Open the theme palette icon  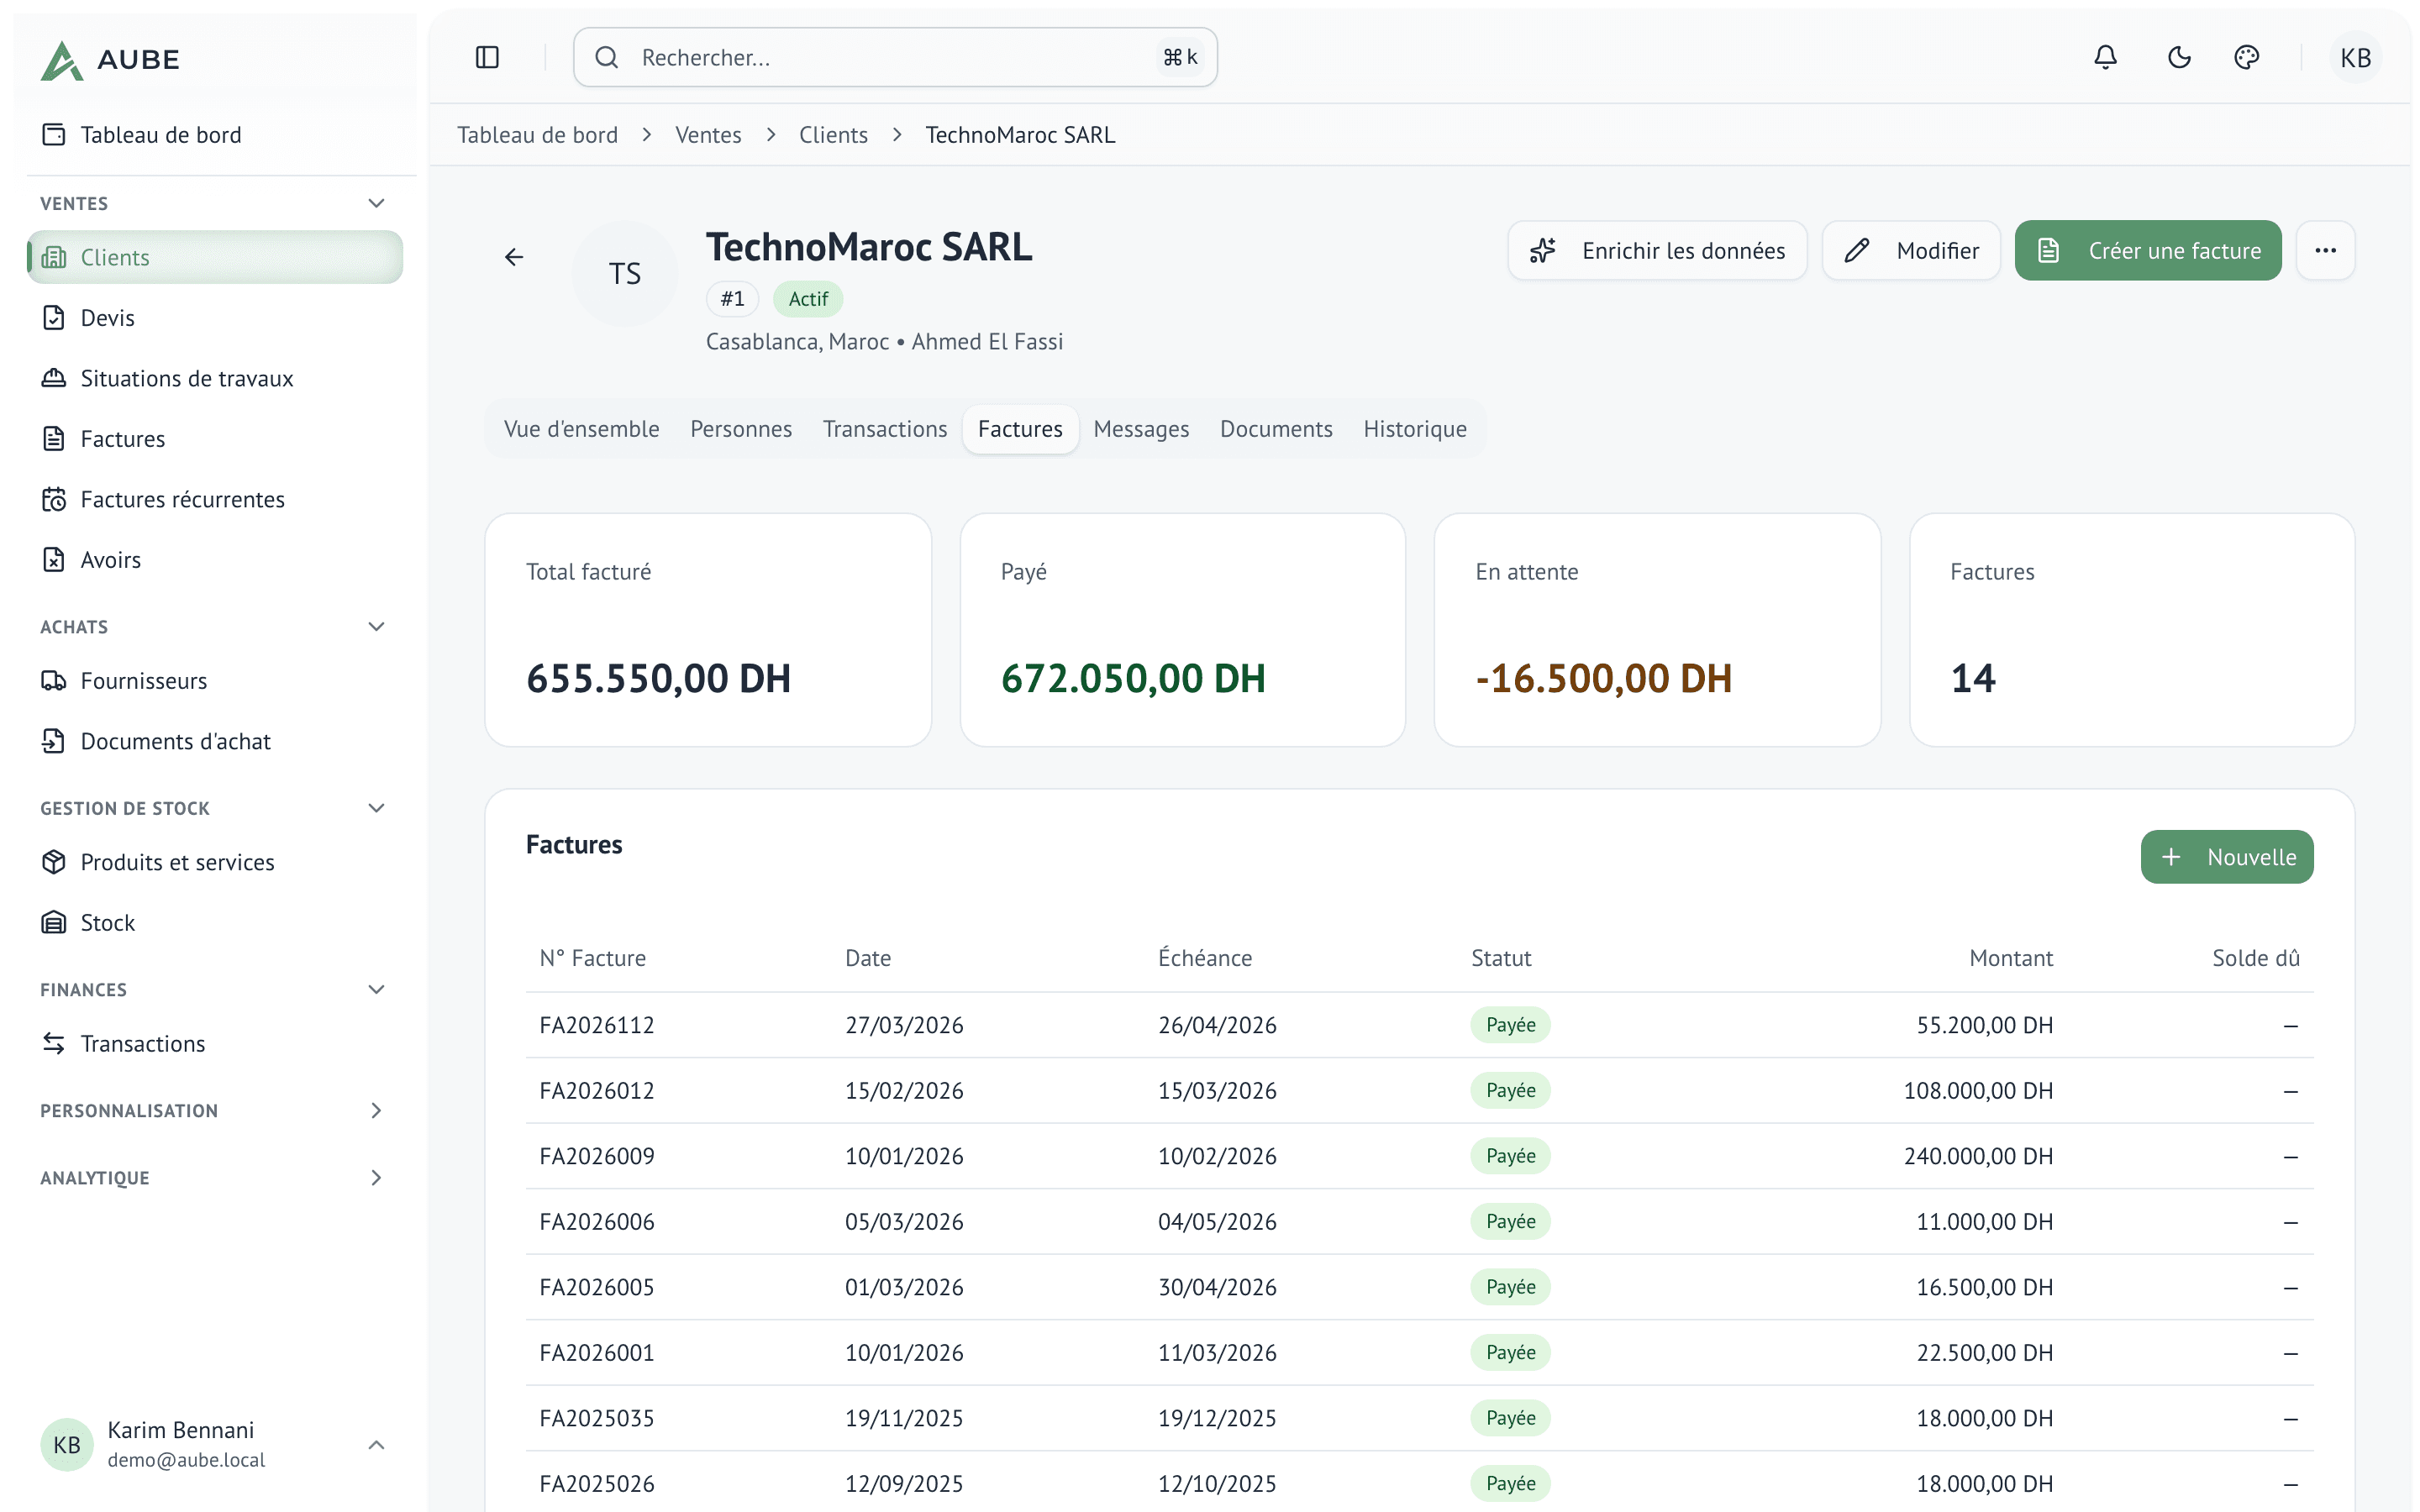coord(2247,58)
